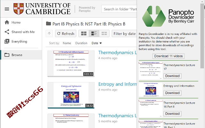Click the 'Sort by:' label
205x128 pixels.
click(54, 43)
